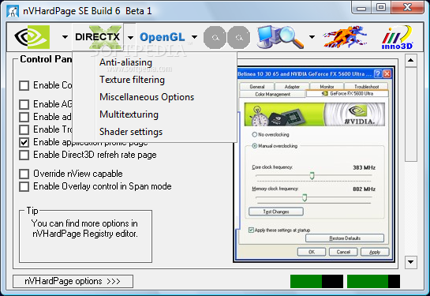
Task: Click the Adapter tab in preview
Action: point(292,86)
